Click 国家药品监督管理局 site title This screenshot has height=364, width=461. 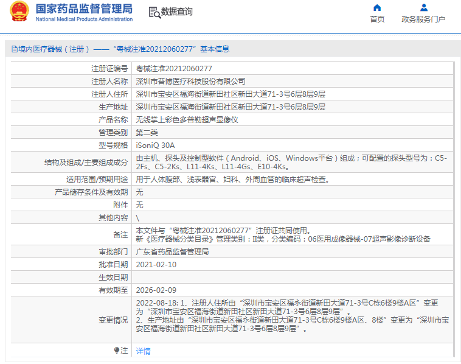coord(84,9)
